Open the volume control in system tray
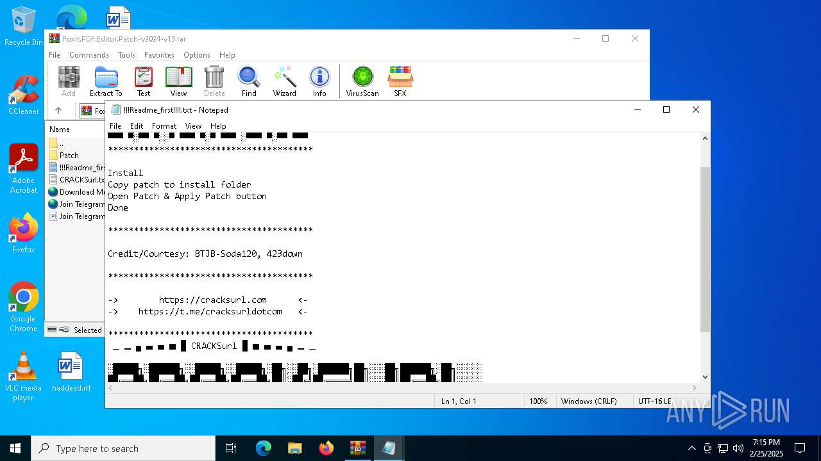The image size is (821, 461). (738, 448)
